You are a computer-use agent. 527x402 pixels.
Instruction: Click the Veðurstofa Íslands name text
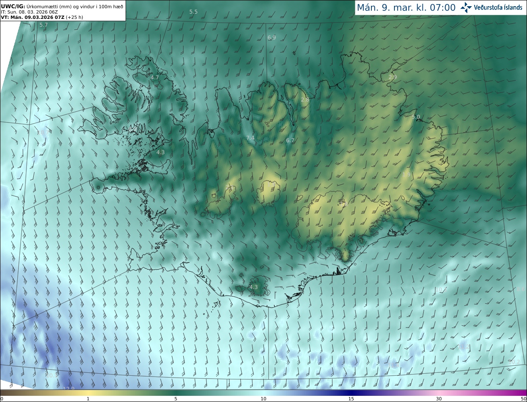pyautogui.click(x=498, y=7)
